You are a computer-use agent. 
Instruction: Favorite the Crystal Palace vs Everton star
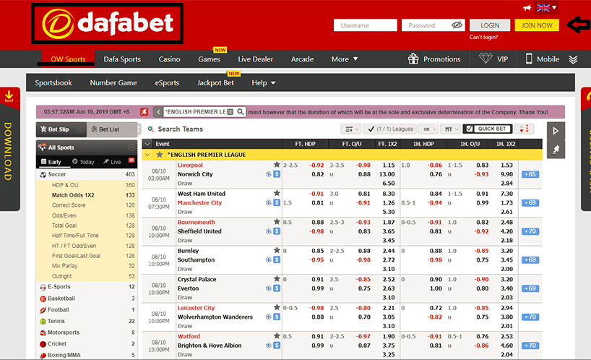[277, 279]
